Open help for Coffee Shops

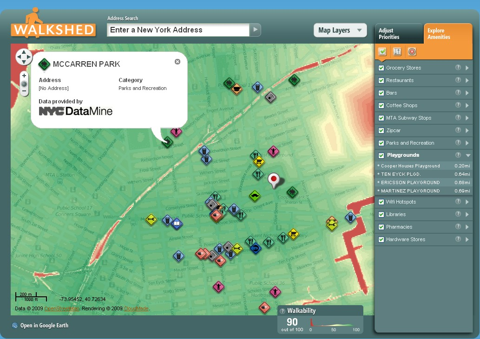458,105
